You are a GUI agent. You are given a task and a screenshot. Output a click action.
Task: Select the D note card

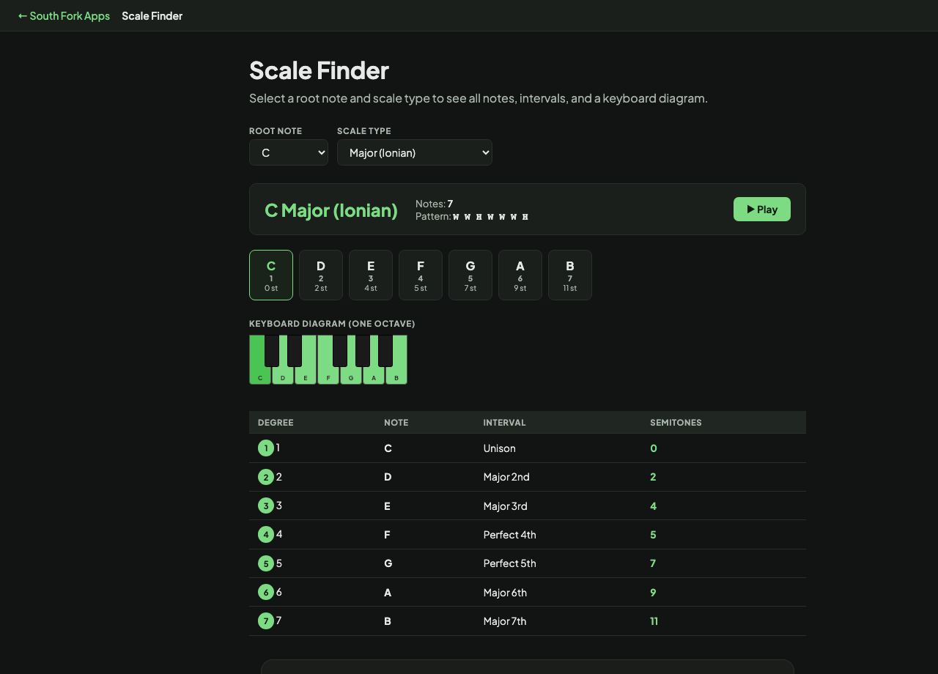(321, 275)
